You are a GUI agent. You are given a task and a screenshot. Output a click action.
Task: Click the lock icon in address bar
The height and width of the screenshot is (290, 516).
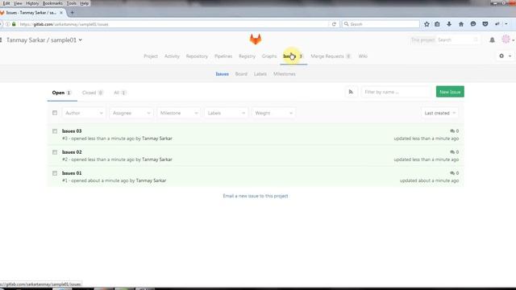[14, 24]
